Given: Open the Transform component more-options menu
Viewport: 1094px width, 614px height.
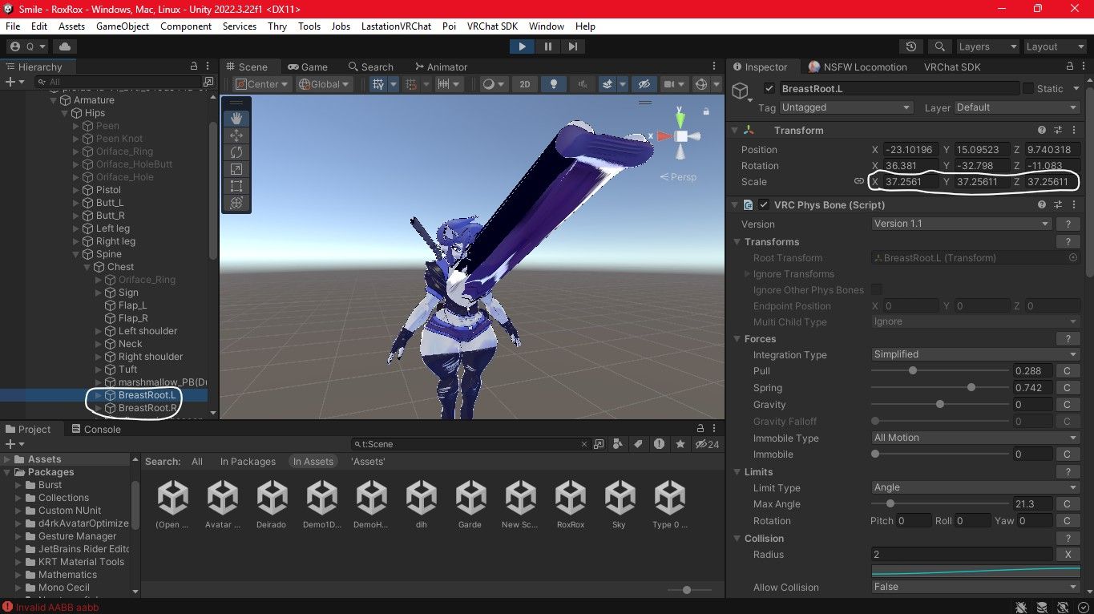Looking at the screenshot, I should 1073,130.
